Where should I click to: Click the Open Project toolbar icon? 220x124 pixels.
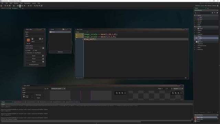click(8, 6)
